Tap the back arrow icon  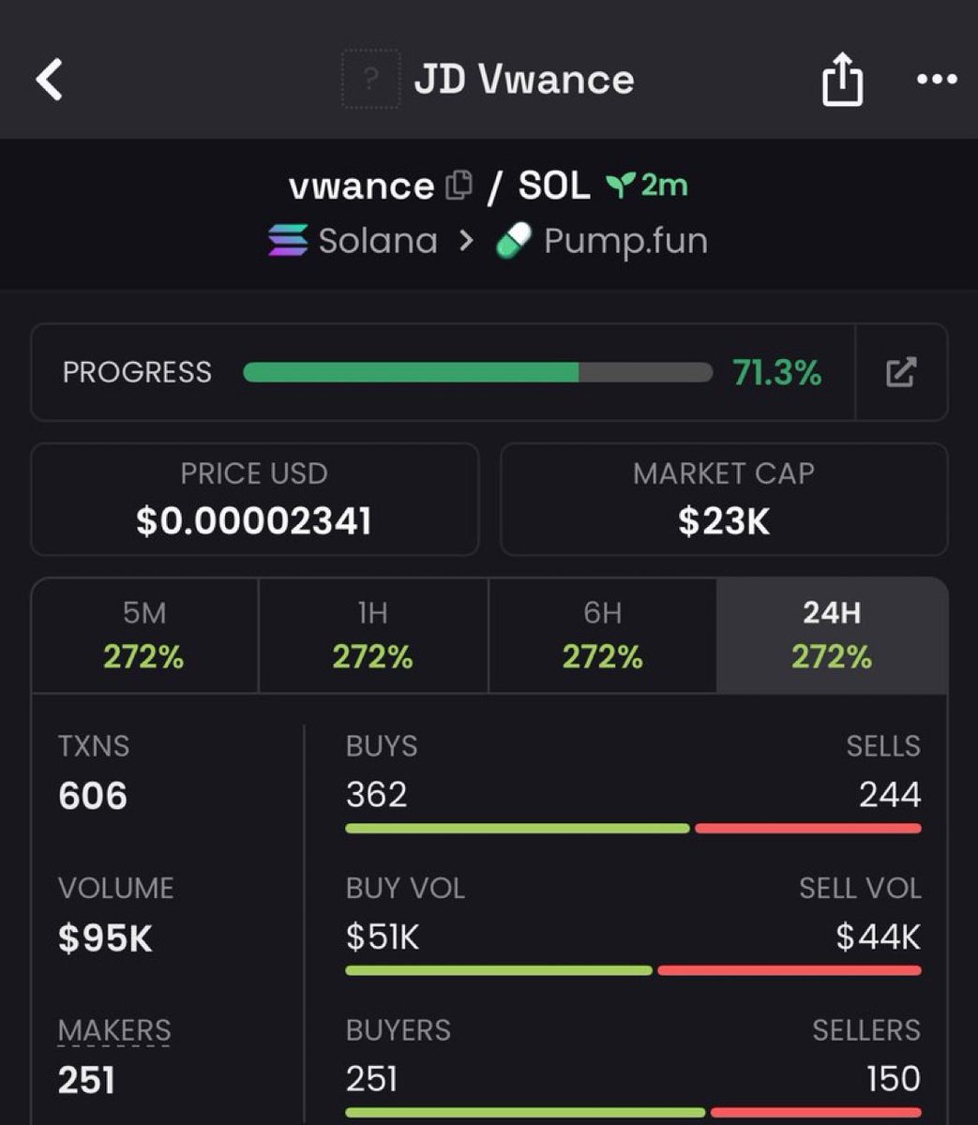(49, 80)
